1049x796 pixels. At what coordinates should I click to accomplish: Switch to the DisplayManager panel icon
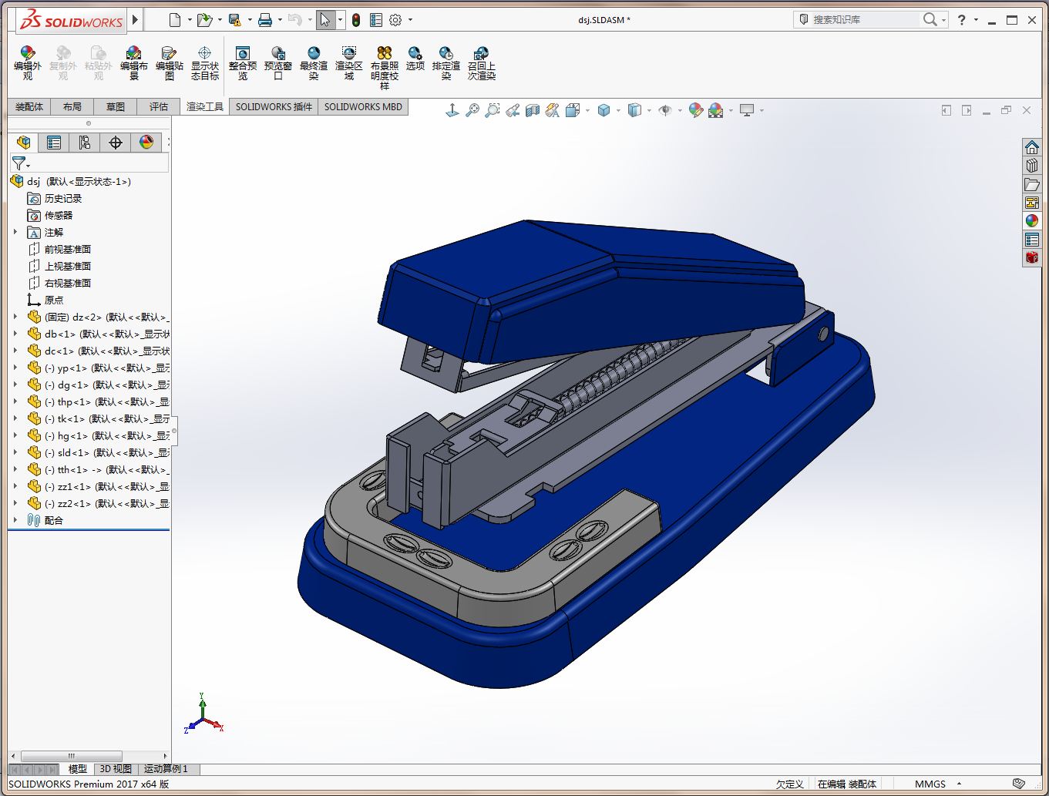point(146,143)
